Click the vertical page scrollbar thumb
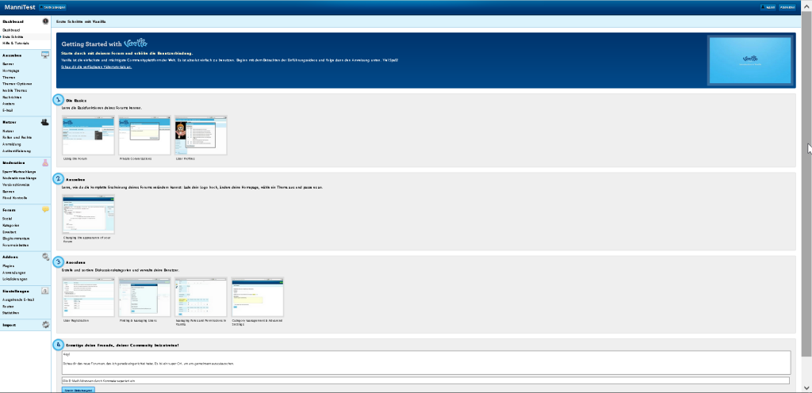This screenshot has height=393, width=812. click(806, 184)
